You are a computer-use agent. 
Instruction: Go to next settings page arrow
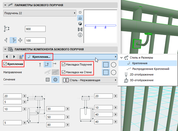point(14,57)
